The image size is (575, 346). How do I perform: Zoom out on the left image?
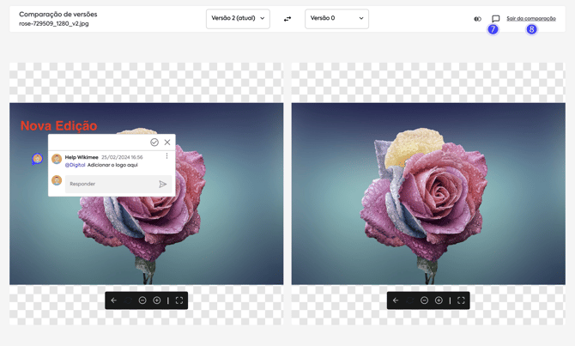[142, 300]
